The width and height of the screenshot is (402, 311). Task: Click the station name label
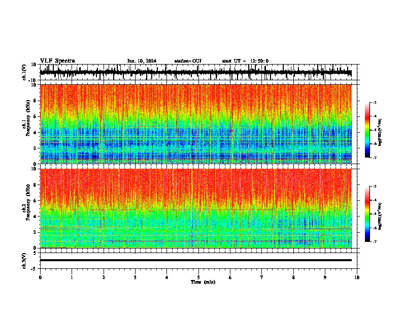point(188,61)
